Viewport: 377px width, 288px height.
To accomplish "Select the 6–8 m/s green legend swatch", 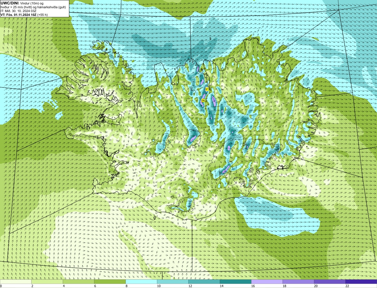I will [110, 282].
